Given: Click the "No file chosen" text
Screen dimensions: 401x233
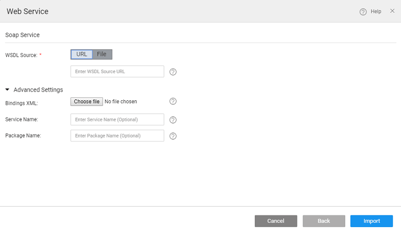Looking at the screenshot, I should 121,102.
